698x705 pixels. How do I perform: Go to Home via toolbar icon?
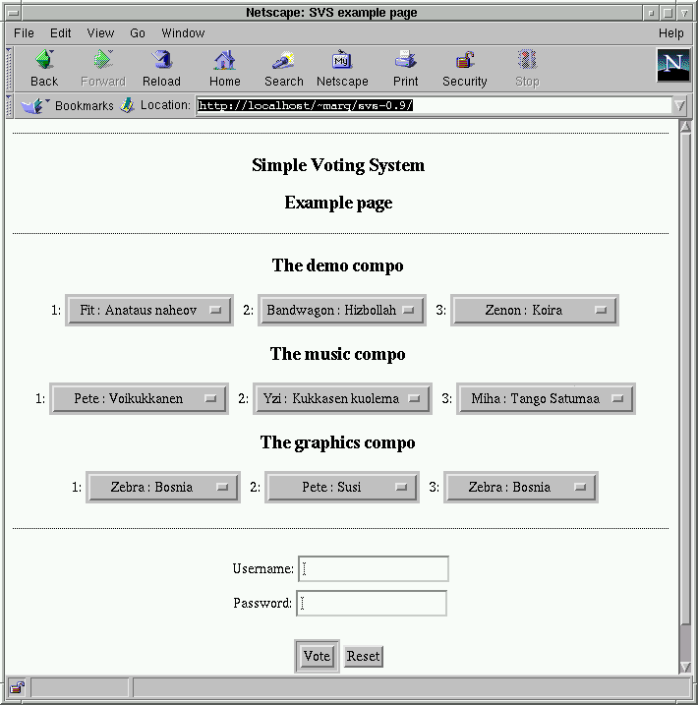pos(224,61)
